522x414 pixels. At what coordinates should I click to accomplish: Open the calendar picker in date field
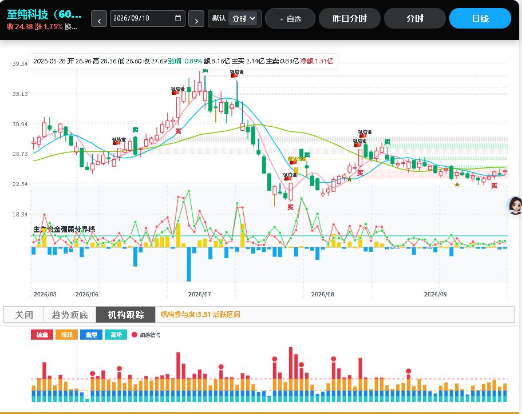pyautogui.click(x=178, y=18)
